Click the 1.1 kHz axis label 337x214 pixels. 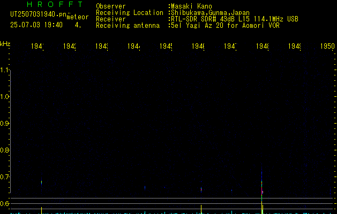click(x=5, y=70)
